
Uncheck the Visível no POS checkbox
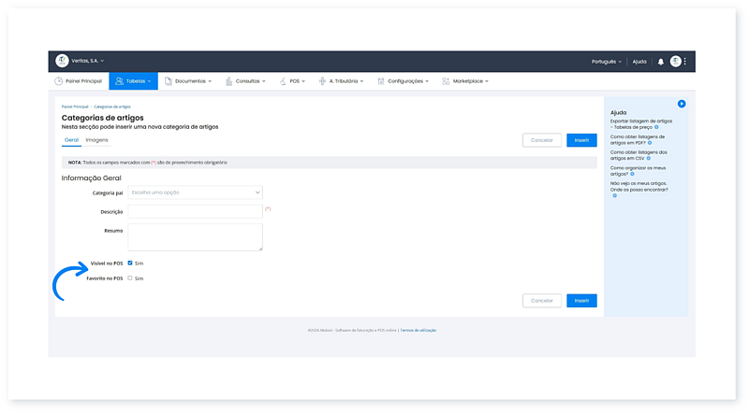(x=130, y=263)
